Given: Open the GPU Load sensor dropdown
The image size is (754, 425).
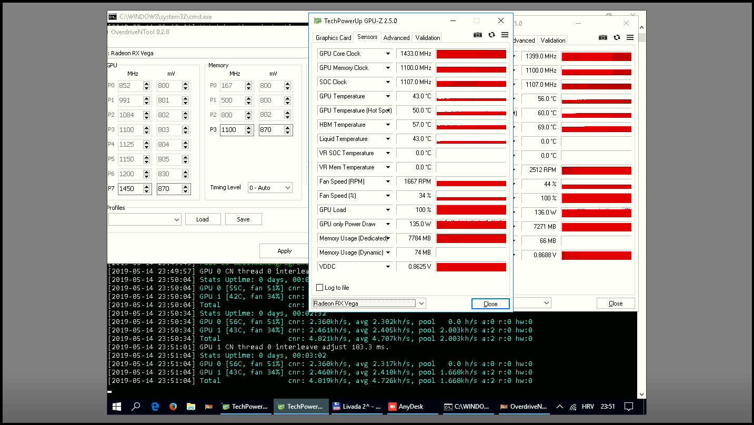Looking at the screenshot, I should tap(388, 210).
